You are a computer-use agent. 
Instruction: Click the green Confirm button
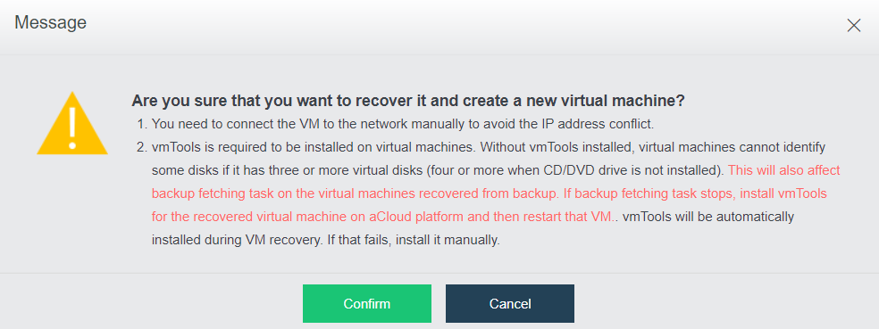pos(366,304)
